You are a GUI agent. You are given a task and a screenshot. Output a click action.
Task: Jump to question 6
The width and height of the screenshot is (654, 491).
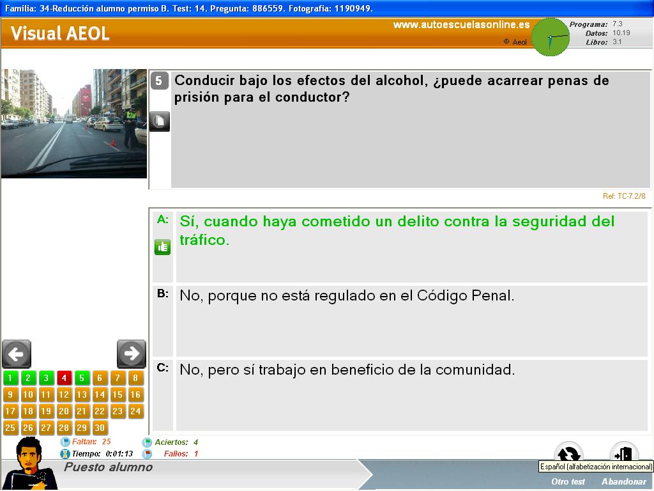(100, 378)
